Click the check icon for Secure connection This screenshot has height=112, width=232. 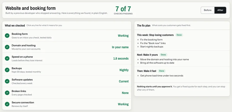7,104
